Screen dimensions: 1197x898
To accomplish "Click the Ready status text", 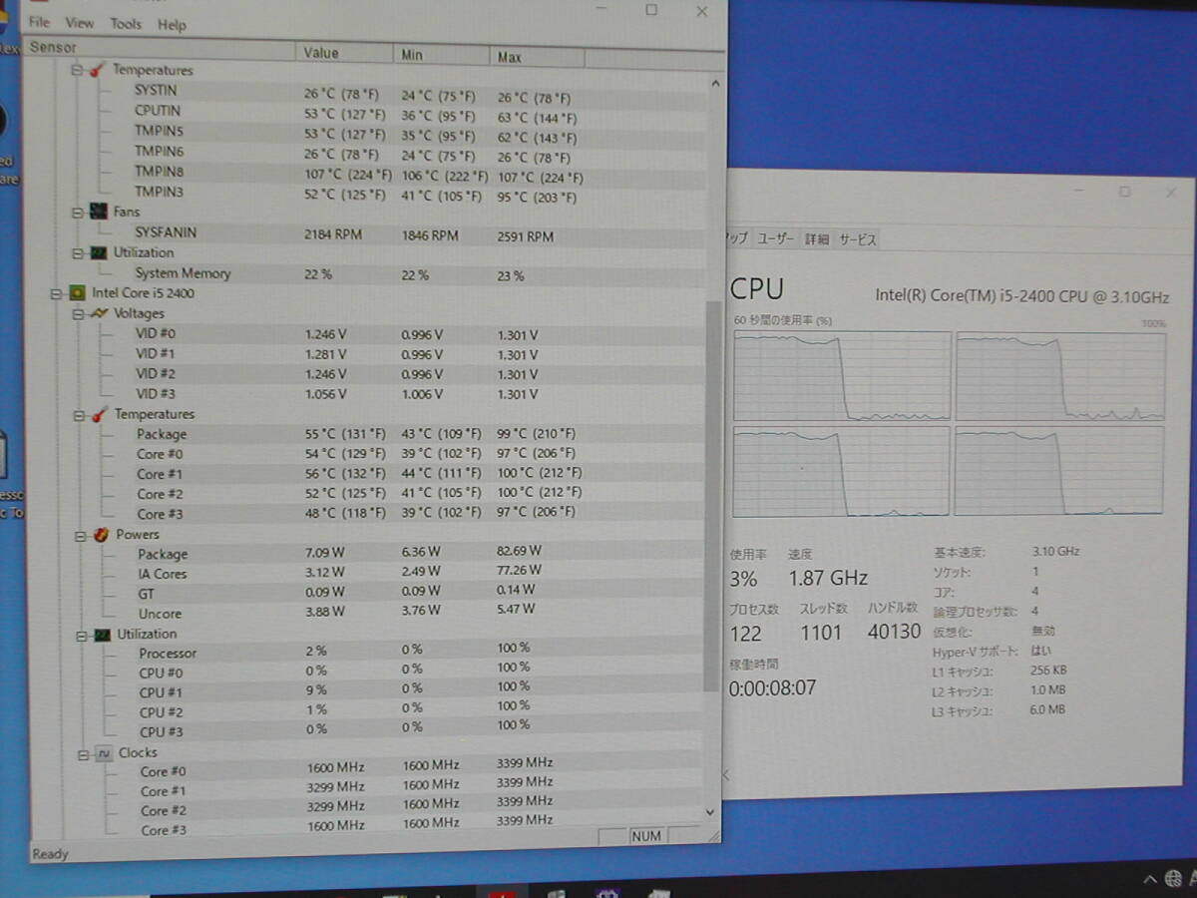I will click(51, 854).
